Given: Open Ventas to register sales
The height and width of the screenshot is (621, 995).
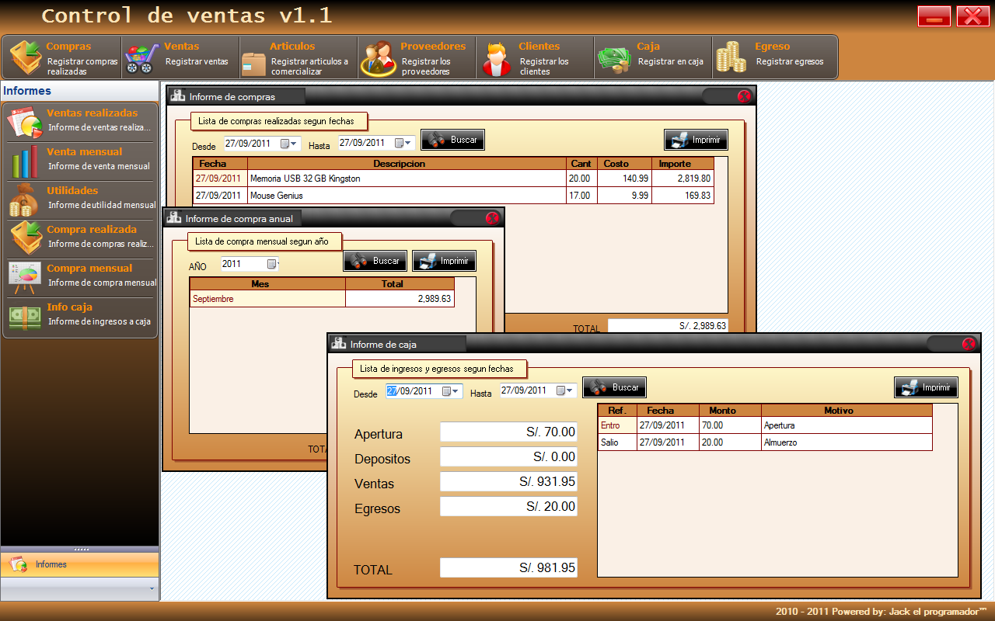Looking at the screenshot, I should coord(179,57).
